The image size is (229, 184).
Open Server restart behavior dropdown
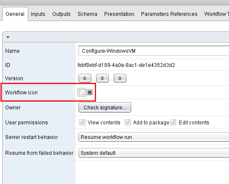click(154, 137)
